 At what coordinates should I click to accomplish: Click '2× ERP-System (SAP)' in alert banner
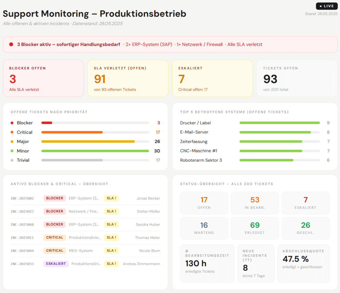point(149,44)
